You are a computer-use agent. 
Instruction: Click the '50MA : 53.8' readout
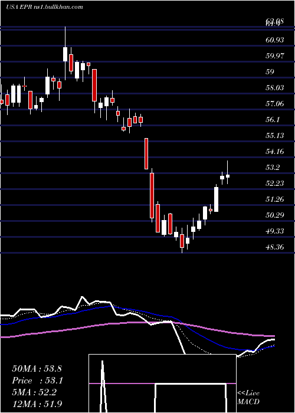pyautogui.click(x=37, y=369)
